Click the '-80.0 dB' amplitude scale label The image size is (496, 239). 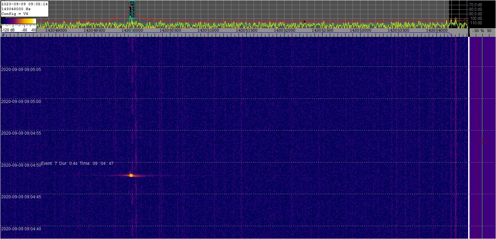pos(475,9)
